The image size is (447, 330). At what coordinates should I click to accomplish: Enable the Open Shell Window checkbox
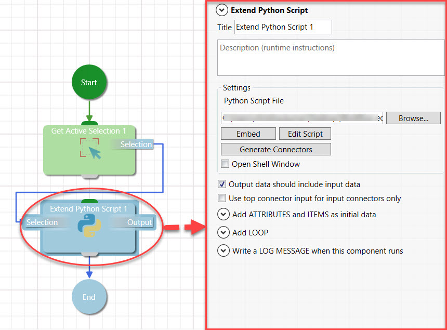[x=225, y=164]
